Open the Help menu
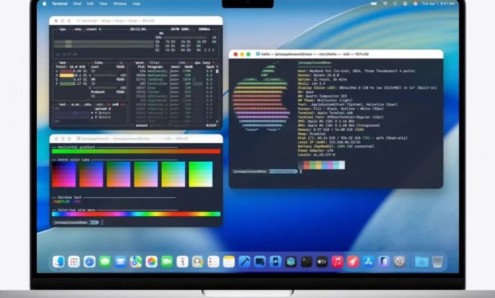This screenshot has height=298, width=495. (x=136, y=3)
